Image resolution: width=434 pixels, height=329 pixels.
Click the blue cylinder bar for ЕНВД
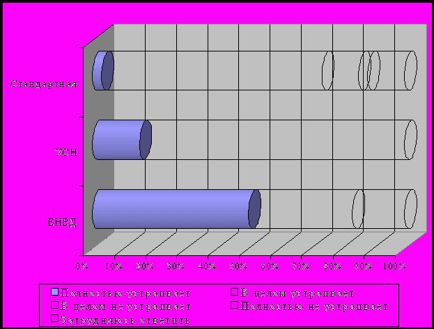click(176, 209)
